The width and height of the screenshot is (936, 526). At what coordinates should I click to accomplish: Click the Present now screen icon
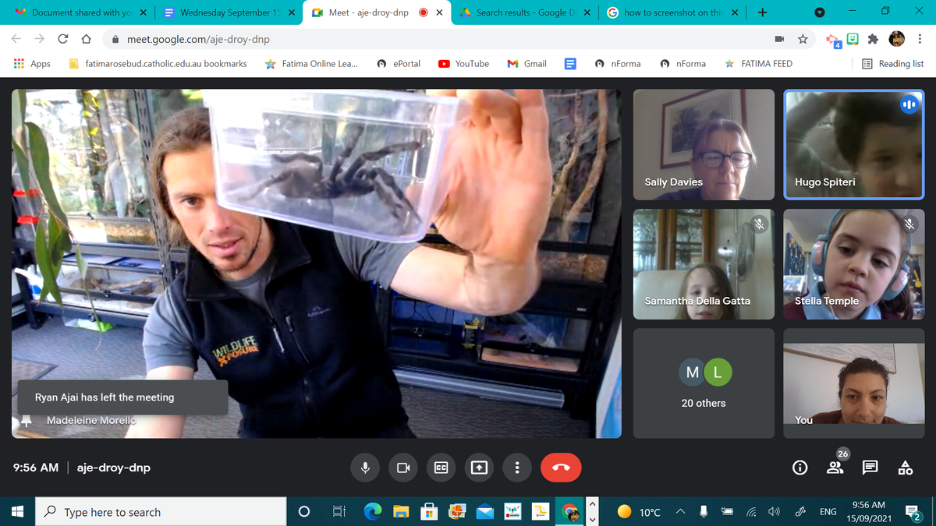[479, 468]
